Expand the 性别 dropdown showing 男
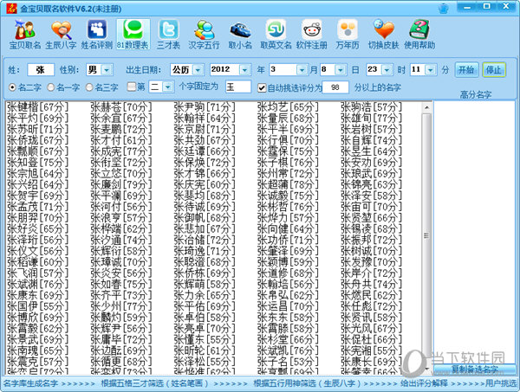The height and width of the screenshot is (392, 520). (107, 70)
